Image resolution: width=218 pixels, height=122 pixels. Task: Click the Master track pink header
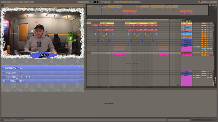(187, 81)
